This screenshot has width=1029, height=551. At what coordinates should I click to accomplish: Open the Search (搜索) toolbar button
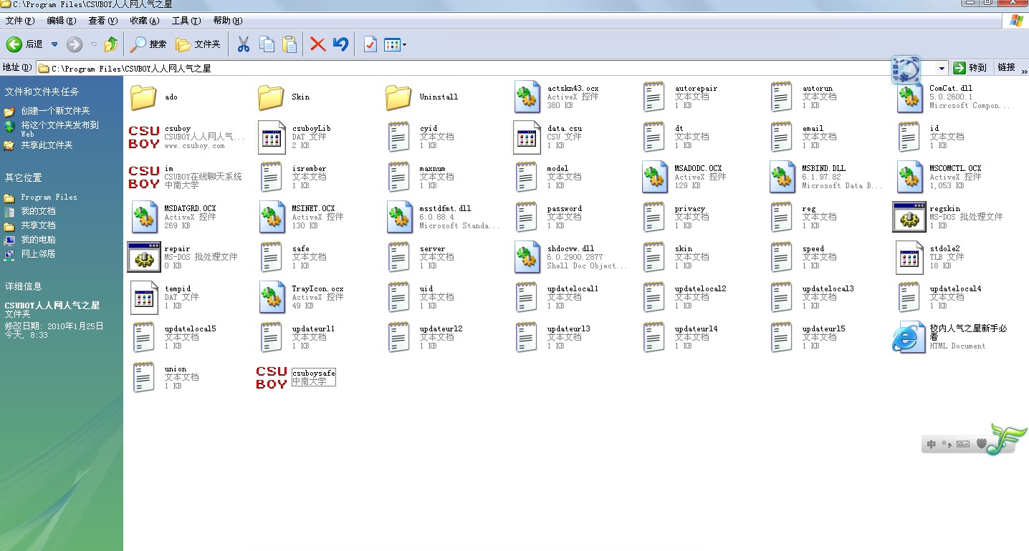point(148,44)
